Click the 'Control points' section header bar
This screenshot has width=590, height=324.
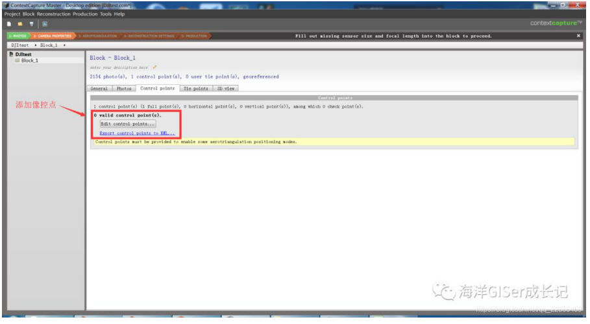334,98
